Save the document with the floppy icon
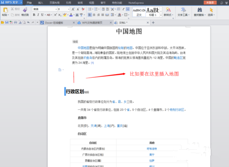 7,22
